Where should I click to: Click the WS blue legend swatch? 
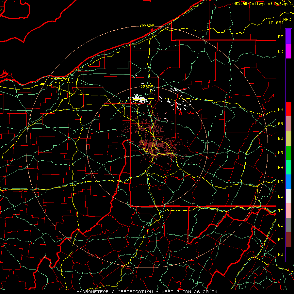click(x=288, y=182)
